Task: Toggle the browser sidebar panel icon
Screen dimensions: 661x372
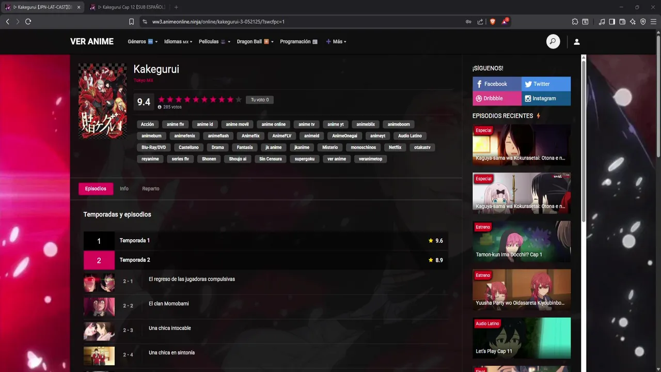Action: (x=612, y=22)
